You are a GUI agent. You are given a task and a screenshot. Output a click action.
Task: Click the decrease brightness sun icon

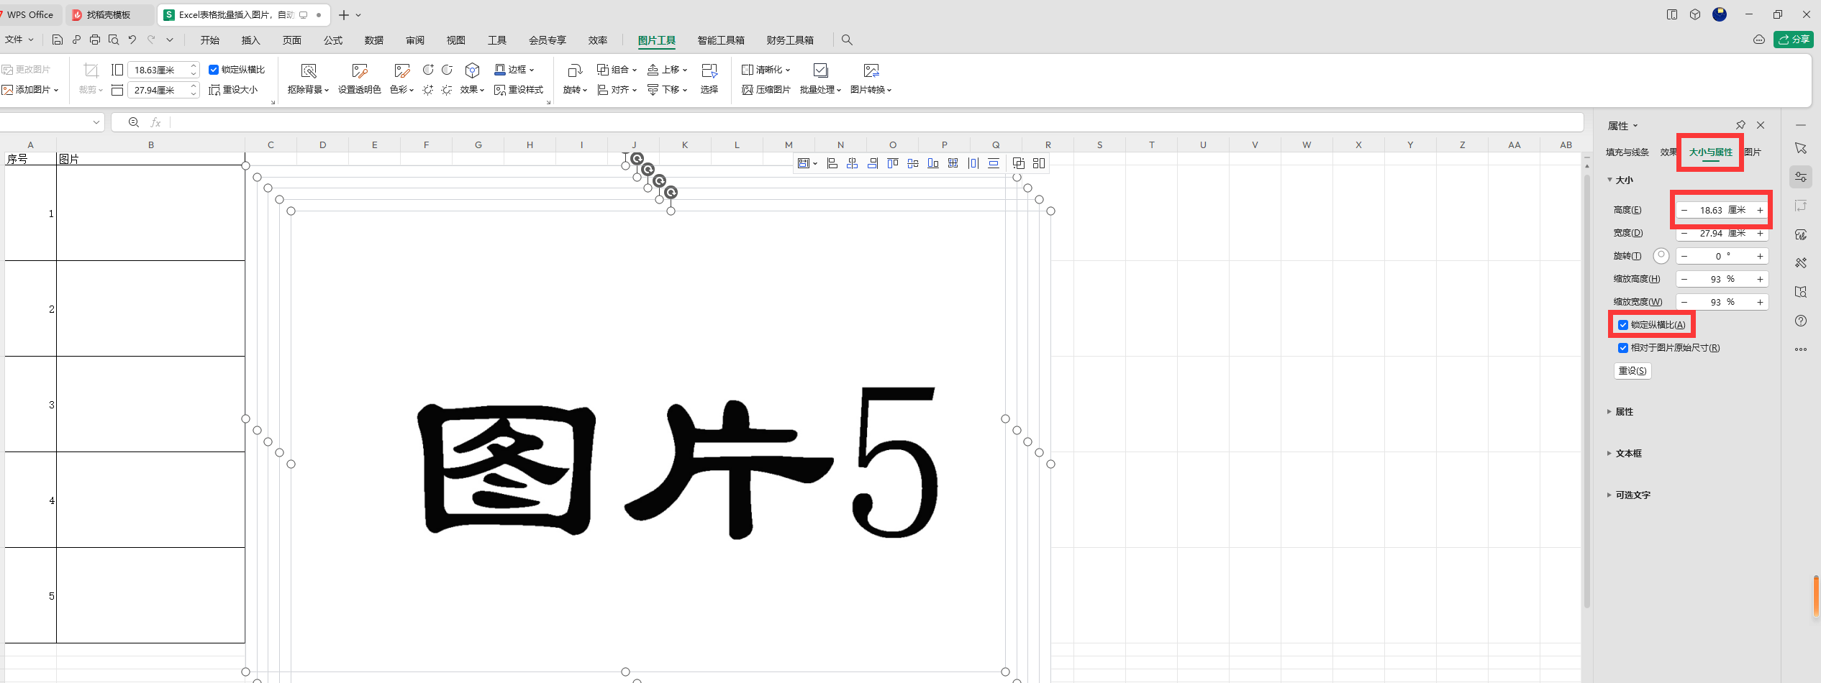[447, 90]
